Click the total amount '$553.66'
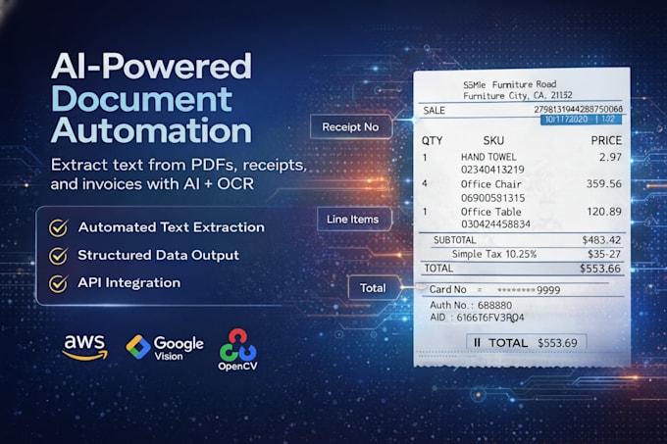 click(599, 269)
